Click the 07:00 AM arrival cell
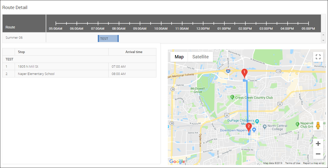 132,66
